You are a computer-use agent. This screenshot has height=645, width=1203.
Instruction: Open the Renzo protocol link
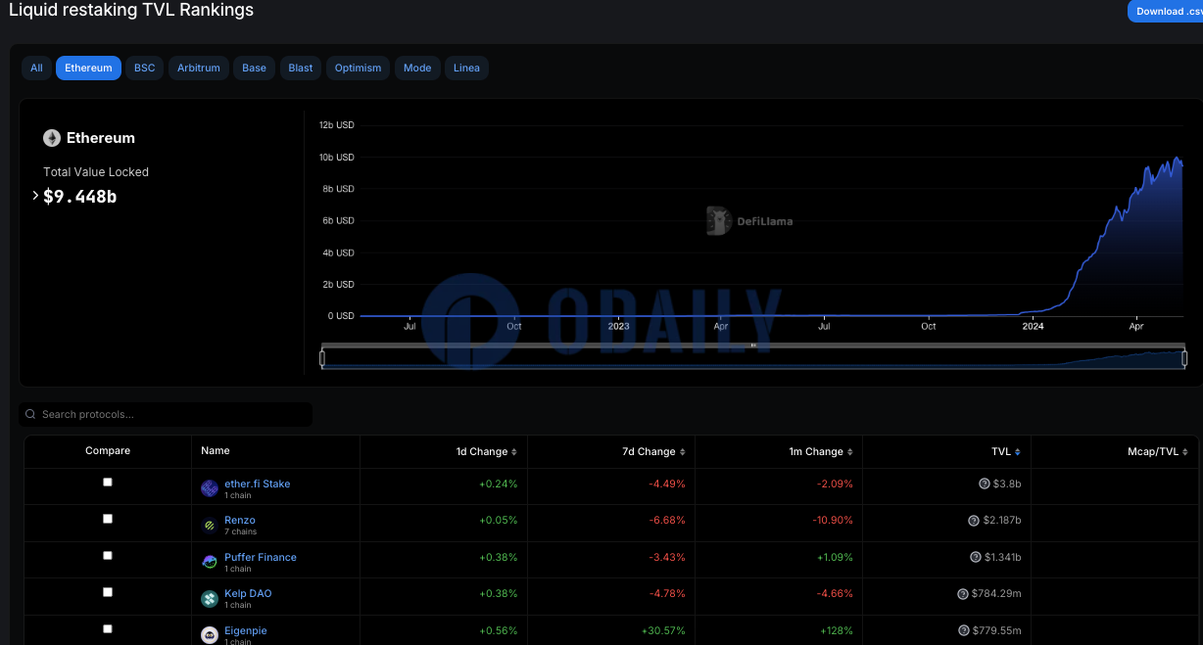click(x=240, y=521)
